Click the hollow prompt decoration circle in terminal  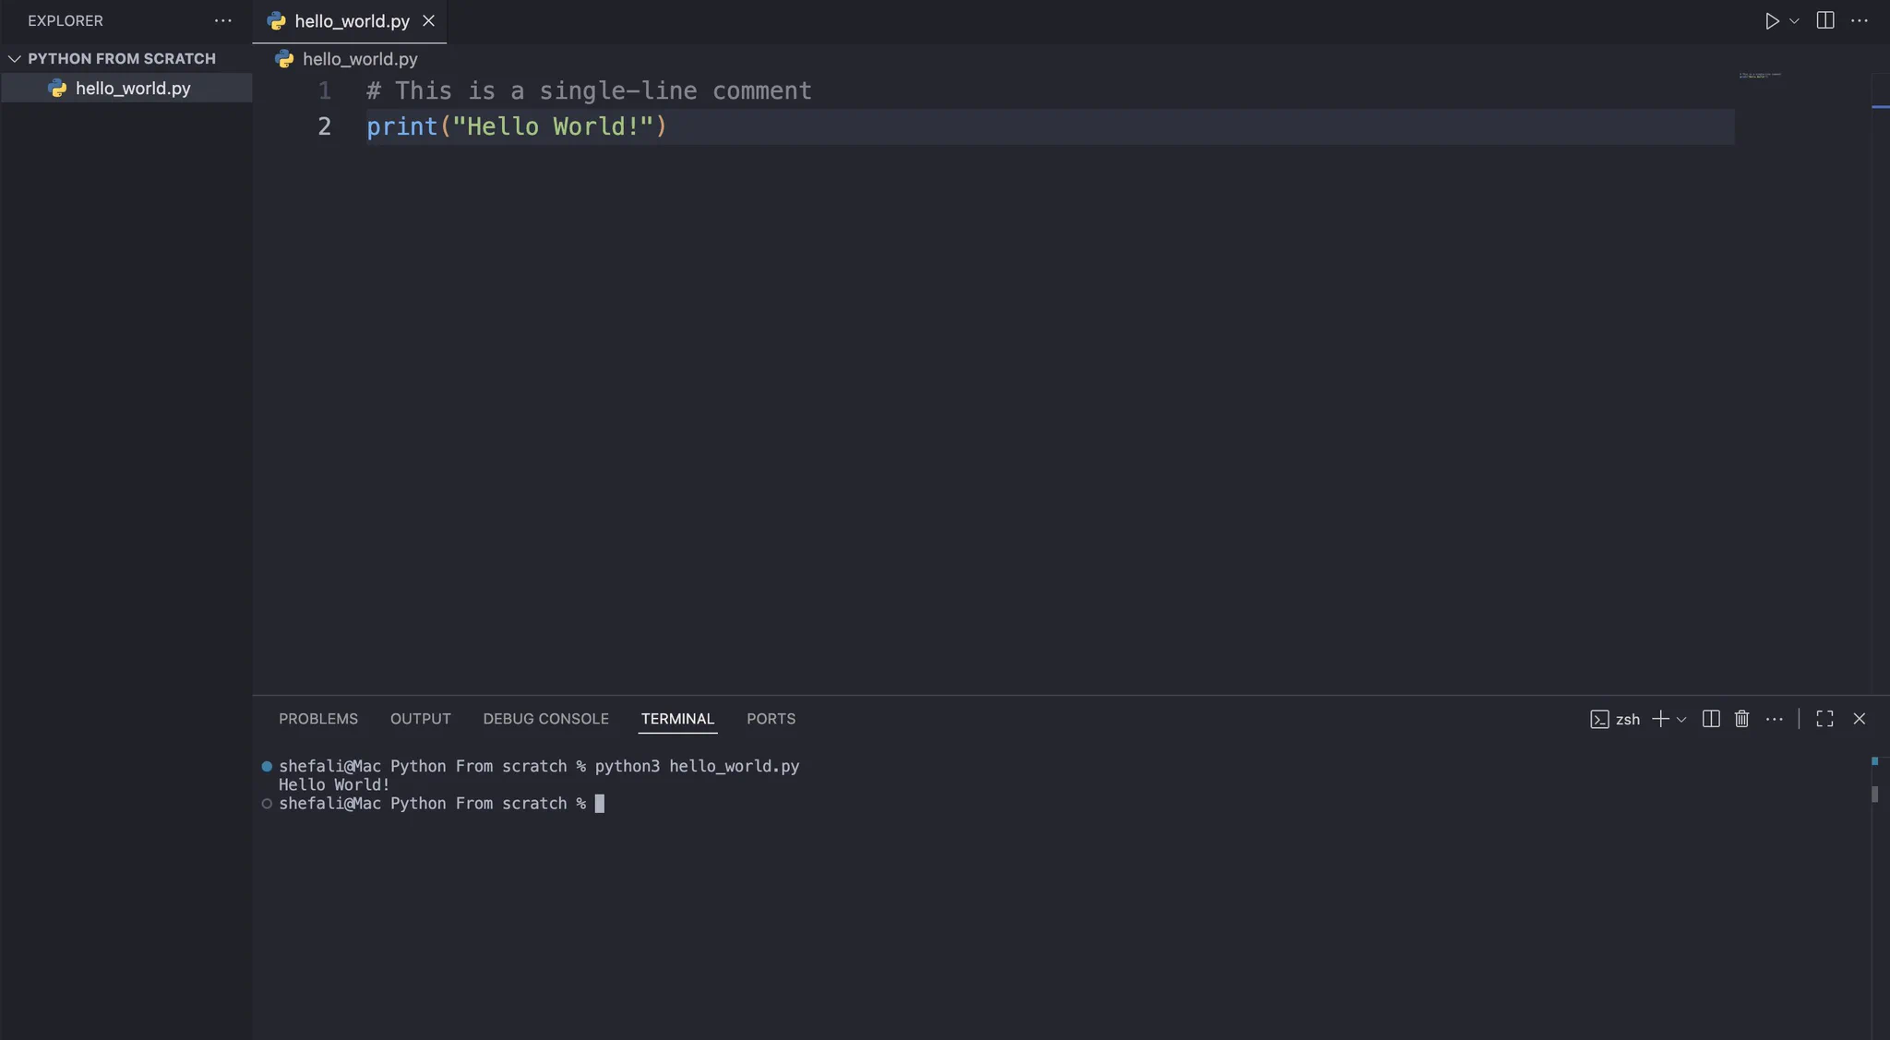[267, 804]
